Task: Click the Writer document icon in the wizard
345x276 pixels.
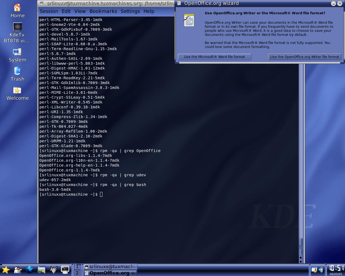Action: click(189, 20)
